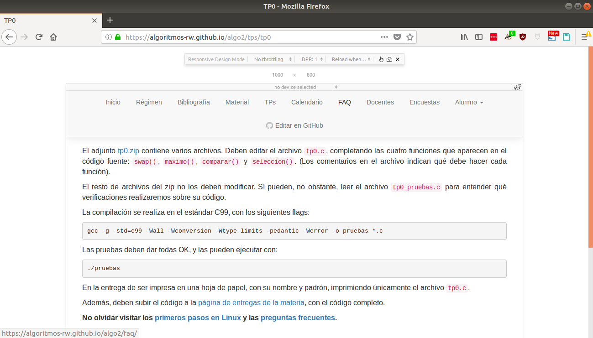Toggle the sidebar icon in the toolbar
This screenshot has height=338, width=593.
pos(478,37)
